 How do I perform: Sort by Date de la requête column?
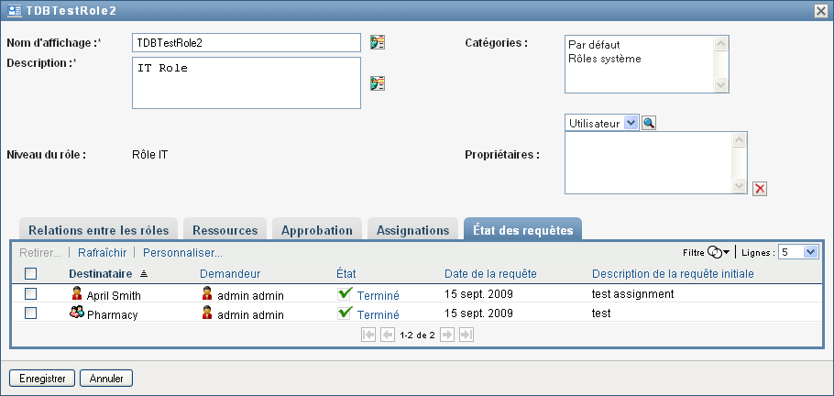coord(490,273)
